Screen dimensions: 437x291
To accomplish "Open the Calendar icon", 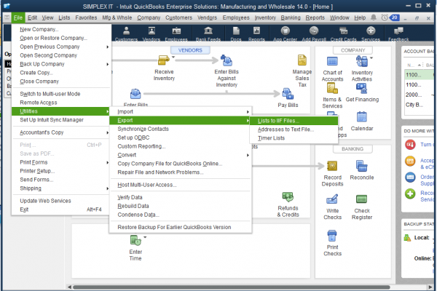I will point(362,117).
